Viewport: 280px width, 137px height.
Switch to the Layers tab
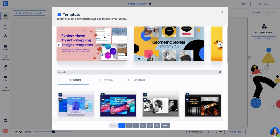tap(257, 13)
